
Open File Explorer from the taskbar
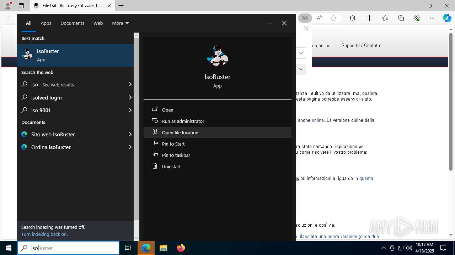pos(164,248)
